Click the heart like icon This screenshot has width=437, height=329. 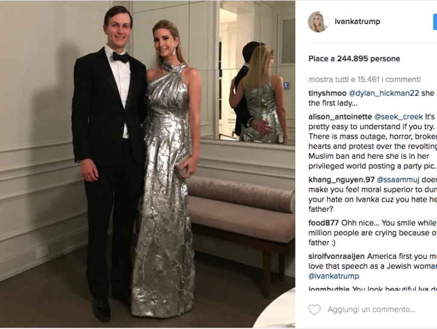point(315,310)
